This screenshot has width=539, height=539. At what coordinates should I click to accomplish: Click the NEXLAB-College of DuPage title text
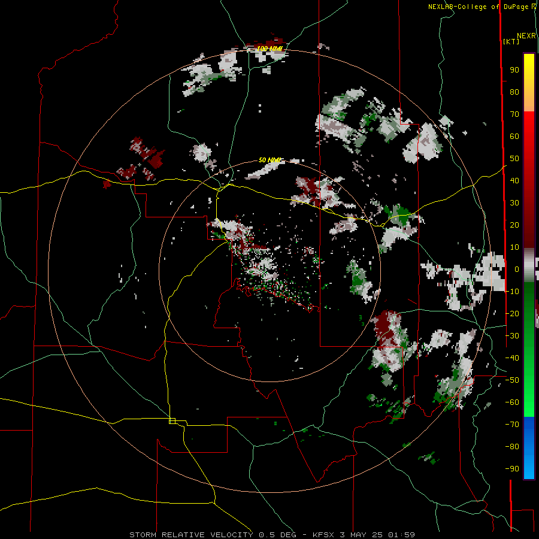click(482, 7)
